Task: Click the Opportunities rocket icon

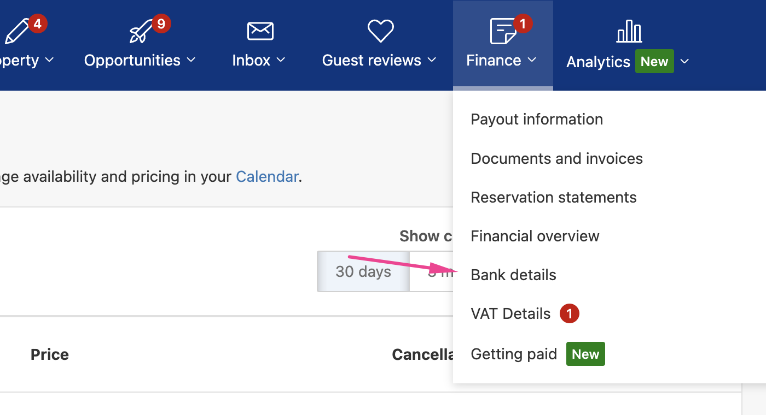Action: [x=142, y=32]
